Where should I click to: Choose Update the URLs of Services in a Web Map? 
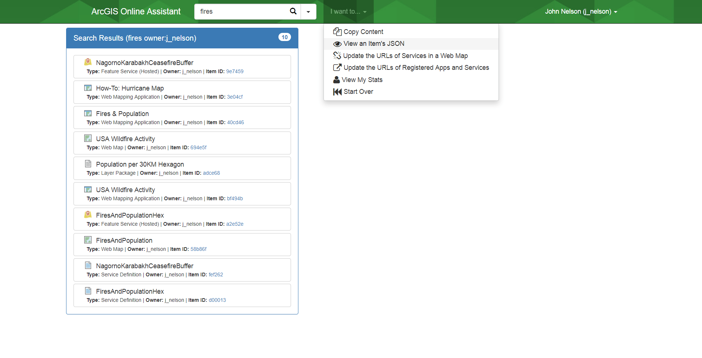pos(411,56)
